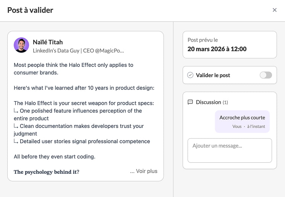Click the "Valider le post" label

point(213,75)
